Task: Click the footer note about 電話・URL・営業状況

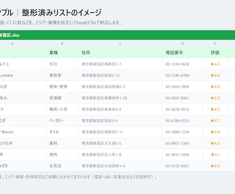Action: pos(79,177)
